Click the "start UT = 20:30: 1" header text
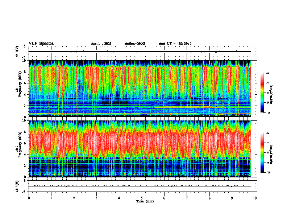The image size is (287, 222). point(175,44)
